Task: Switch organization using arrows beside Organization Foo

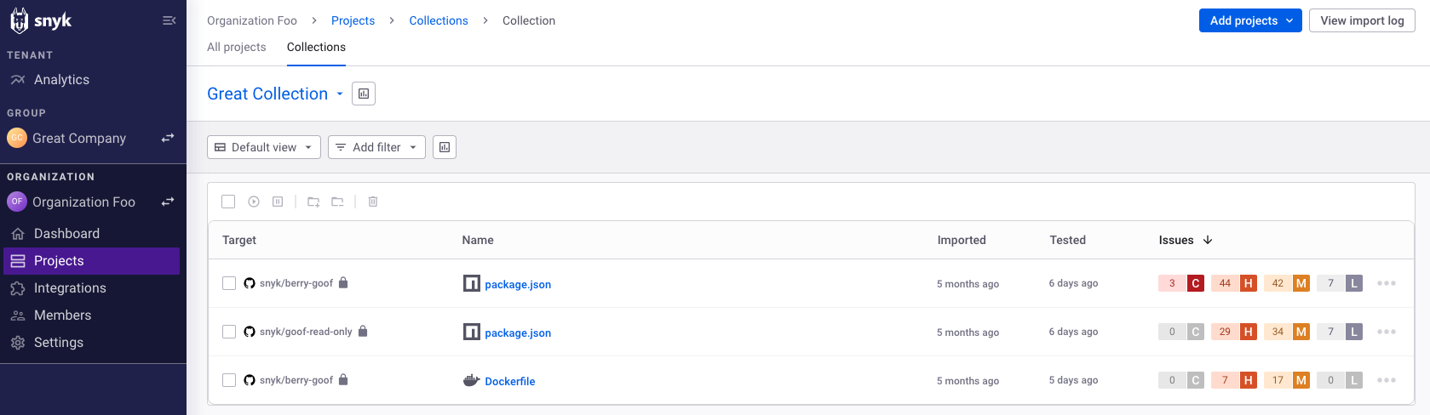Action: pyautogui.click(x=168, y=202)
